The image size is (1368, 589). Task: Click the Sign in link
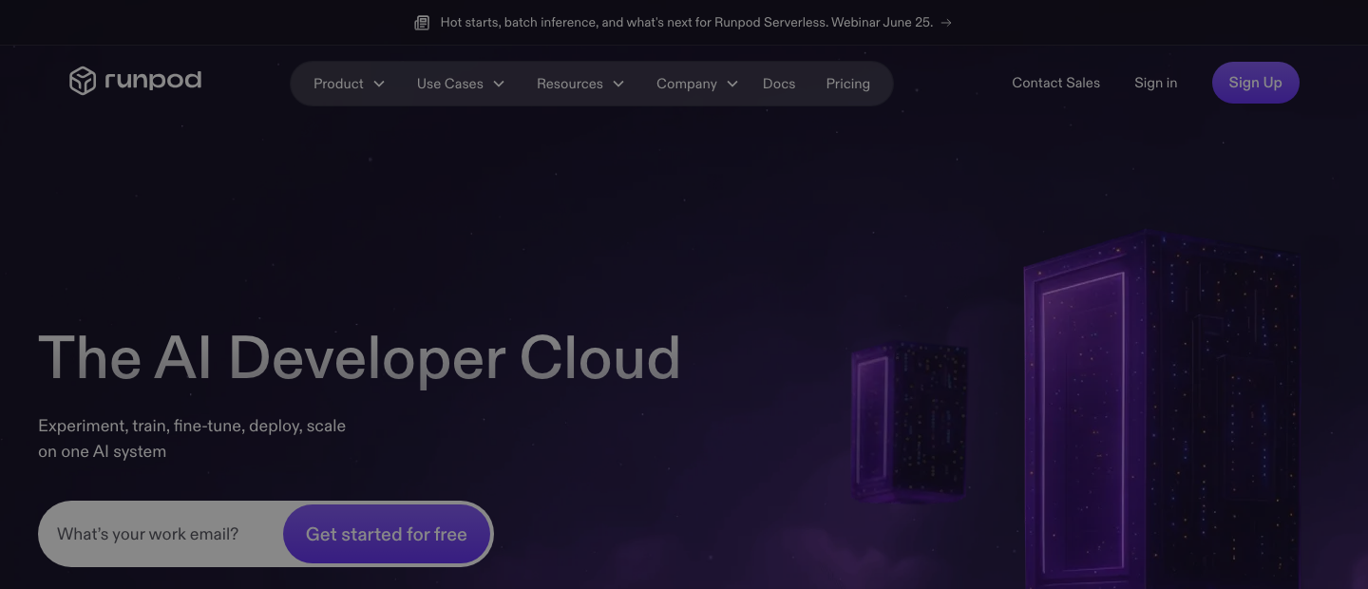(x=1155, y=83)
